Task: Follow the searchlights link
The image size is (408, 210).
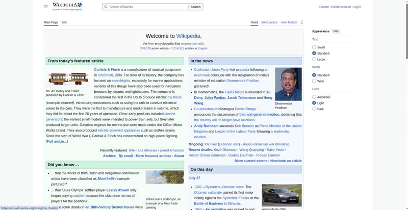Action: [x=121, y=81]
